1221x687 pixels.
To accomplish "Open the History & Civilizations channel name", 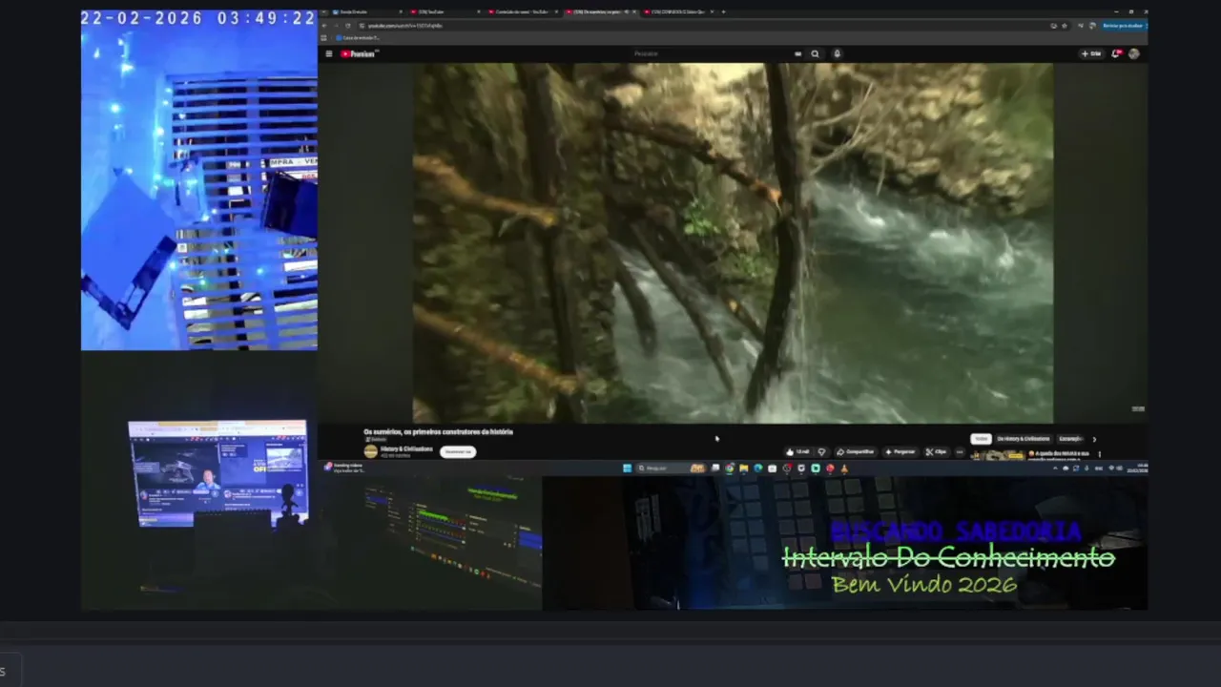I will click(406, 448).
